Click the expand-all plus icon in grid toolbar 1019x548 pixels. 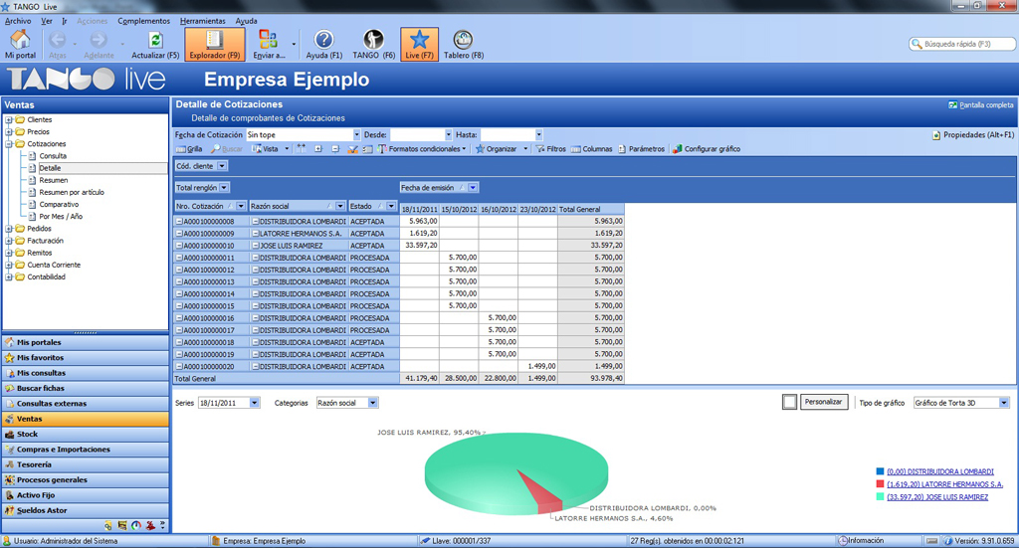318,149
